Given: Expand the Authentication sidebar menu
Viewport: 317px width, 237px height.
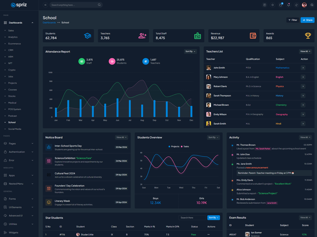Looking at the screenshot, I should pos(19,152).
